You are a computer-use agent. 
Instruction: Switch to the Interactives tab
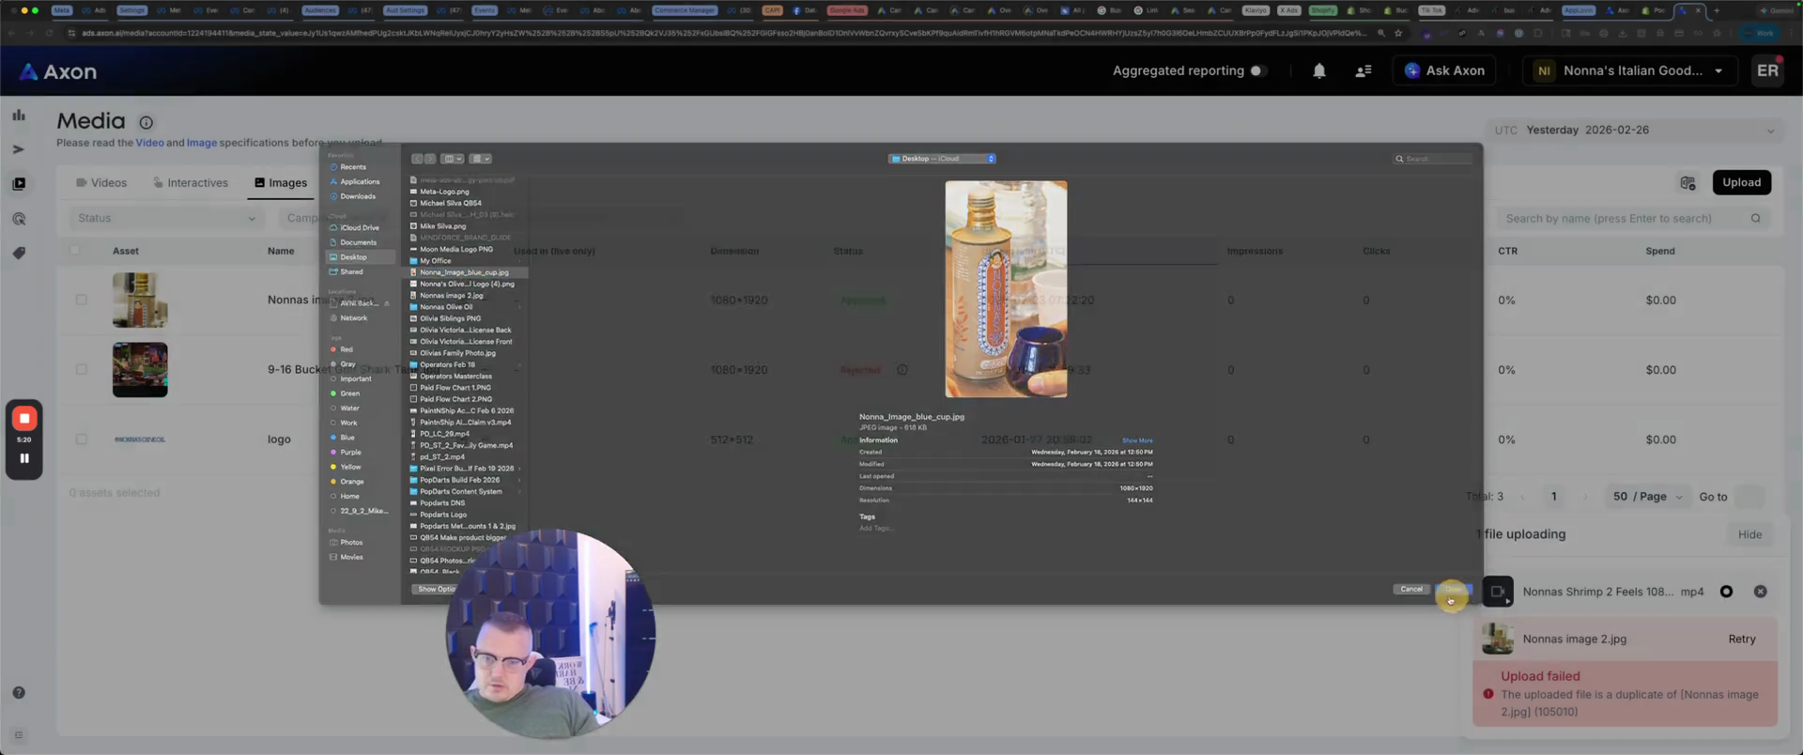click(x=190, y=183)
